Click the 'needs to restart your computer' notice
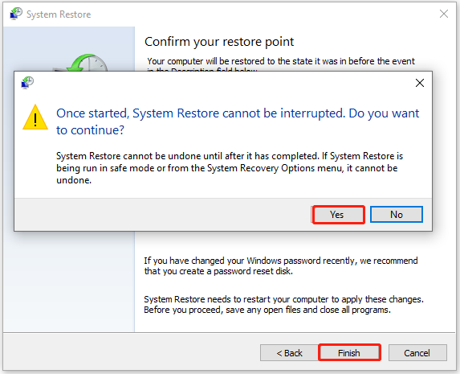460x374 pixels. [x=283, y=304]
